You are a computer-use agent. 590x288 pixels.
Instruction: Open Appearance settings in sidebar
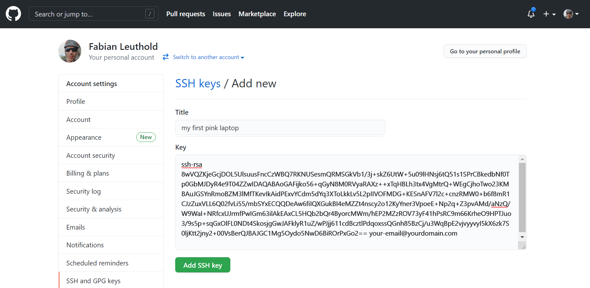click(84, 137)
